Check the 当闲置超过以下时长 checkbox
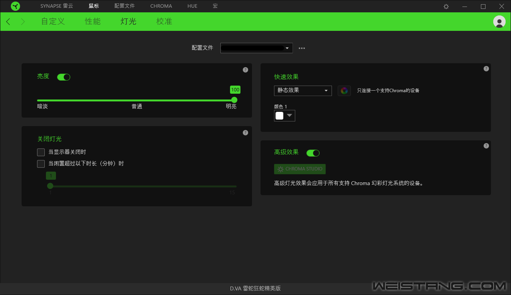 pos(41,164)
